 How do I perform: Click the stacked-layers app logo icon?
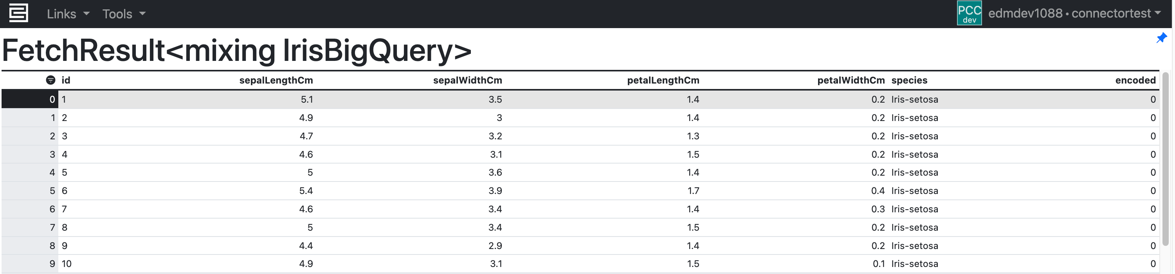click(x=18, y=13)
